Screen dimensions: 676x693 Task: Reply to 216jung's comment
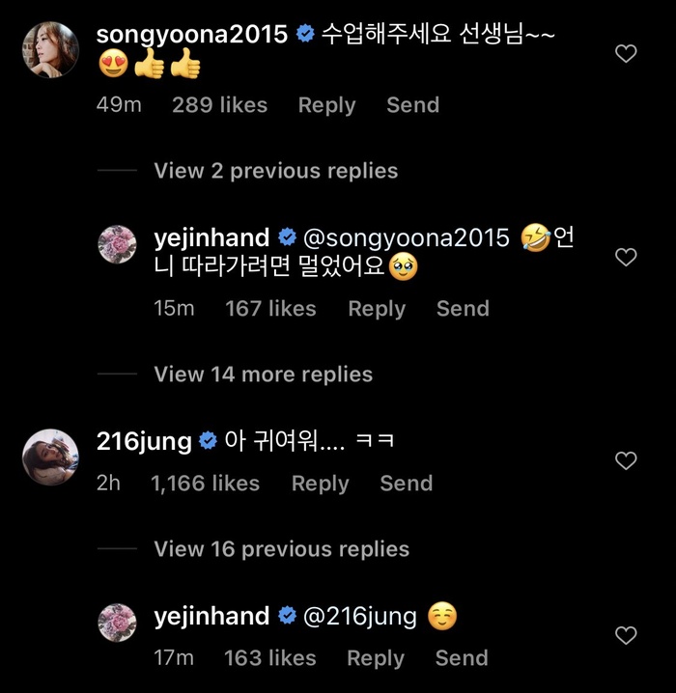pyautogui.click(x=320, y=484)
